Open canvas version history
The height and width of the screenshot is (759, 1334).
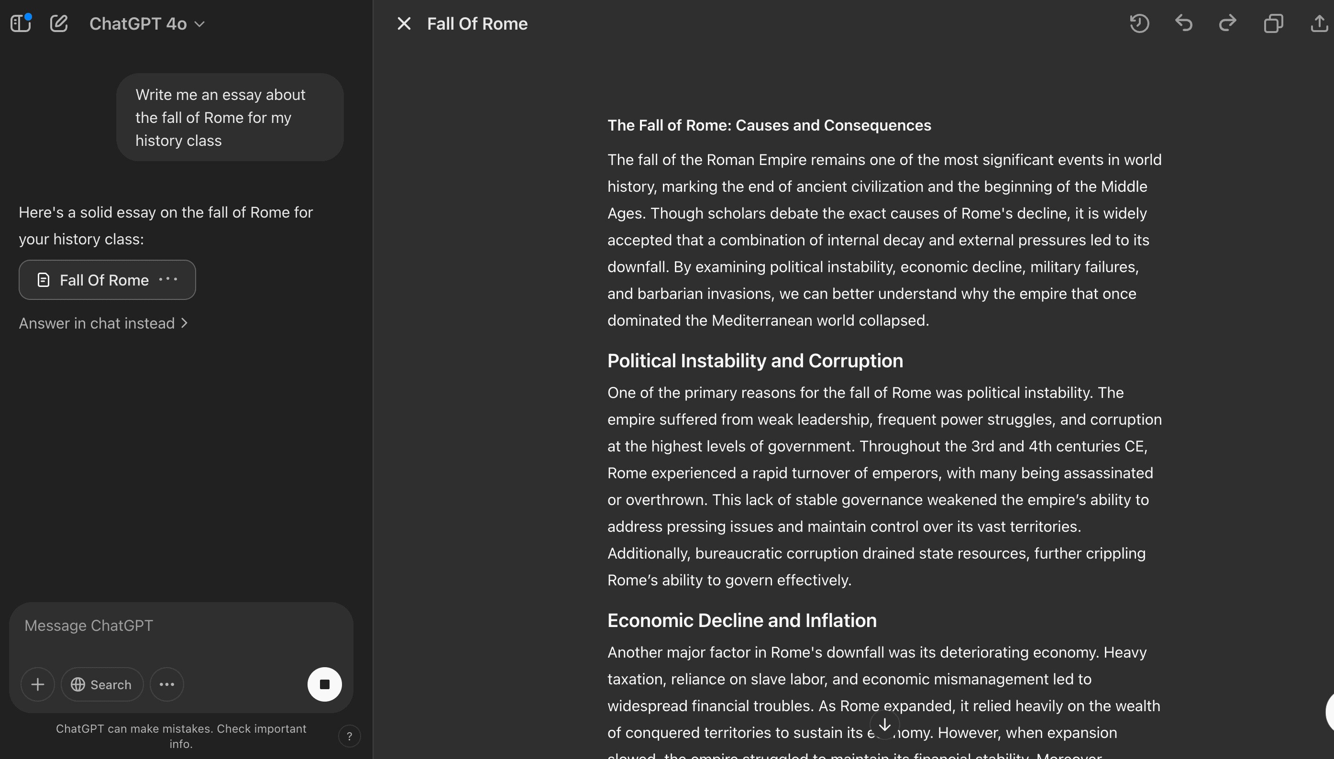click(x=1139, y=23)
